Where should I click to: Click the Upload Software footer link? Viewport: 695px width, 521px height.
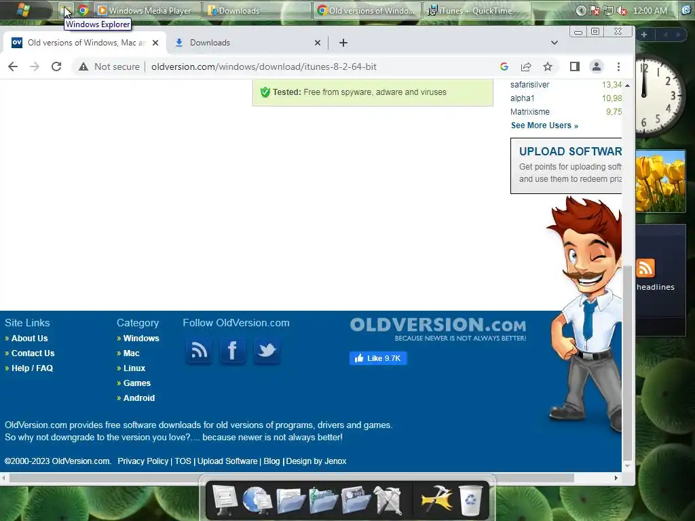(227, 461)
